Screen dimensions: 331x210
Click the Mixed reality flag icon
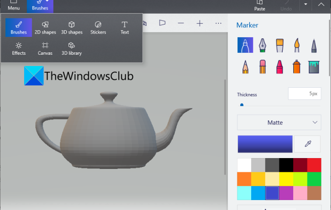click(x=162, y=23)
